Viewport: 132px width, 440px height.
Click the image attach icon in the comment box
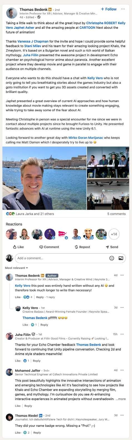[121, 258]
